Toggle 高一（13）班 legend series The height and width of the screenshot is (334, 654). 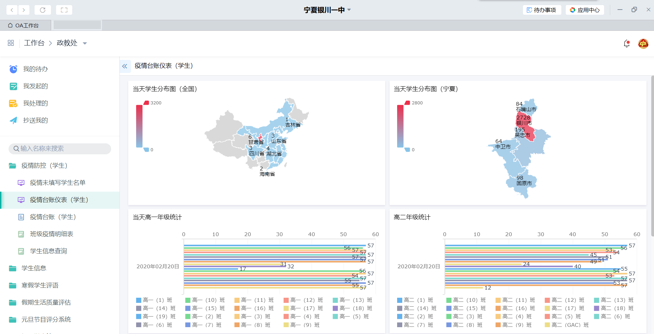(353, 300)
